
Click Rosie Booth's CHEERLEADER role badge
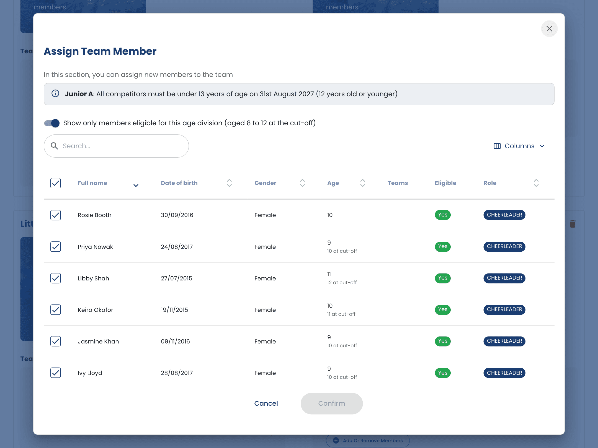(x=504, y=215)
